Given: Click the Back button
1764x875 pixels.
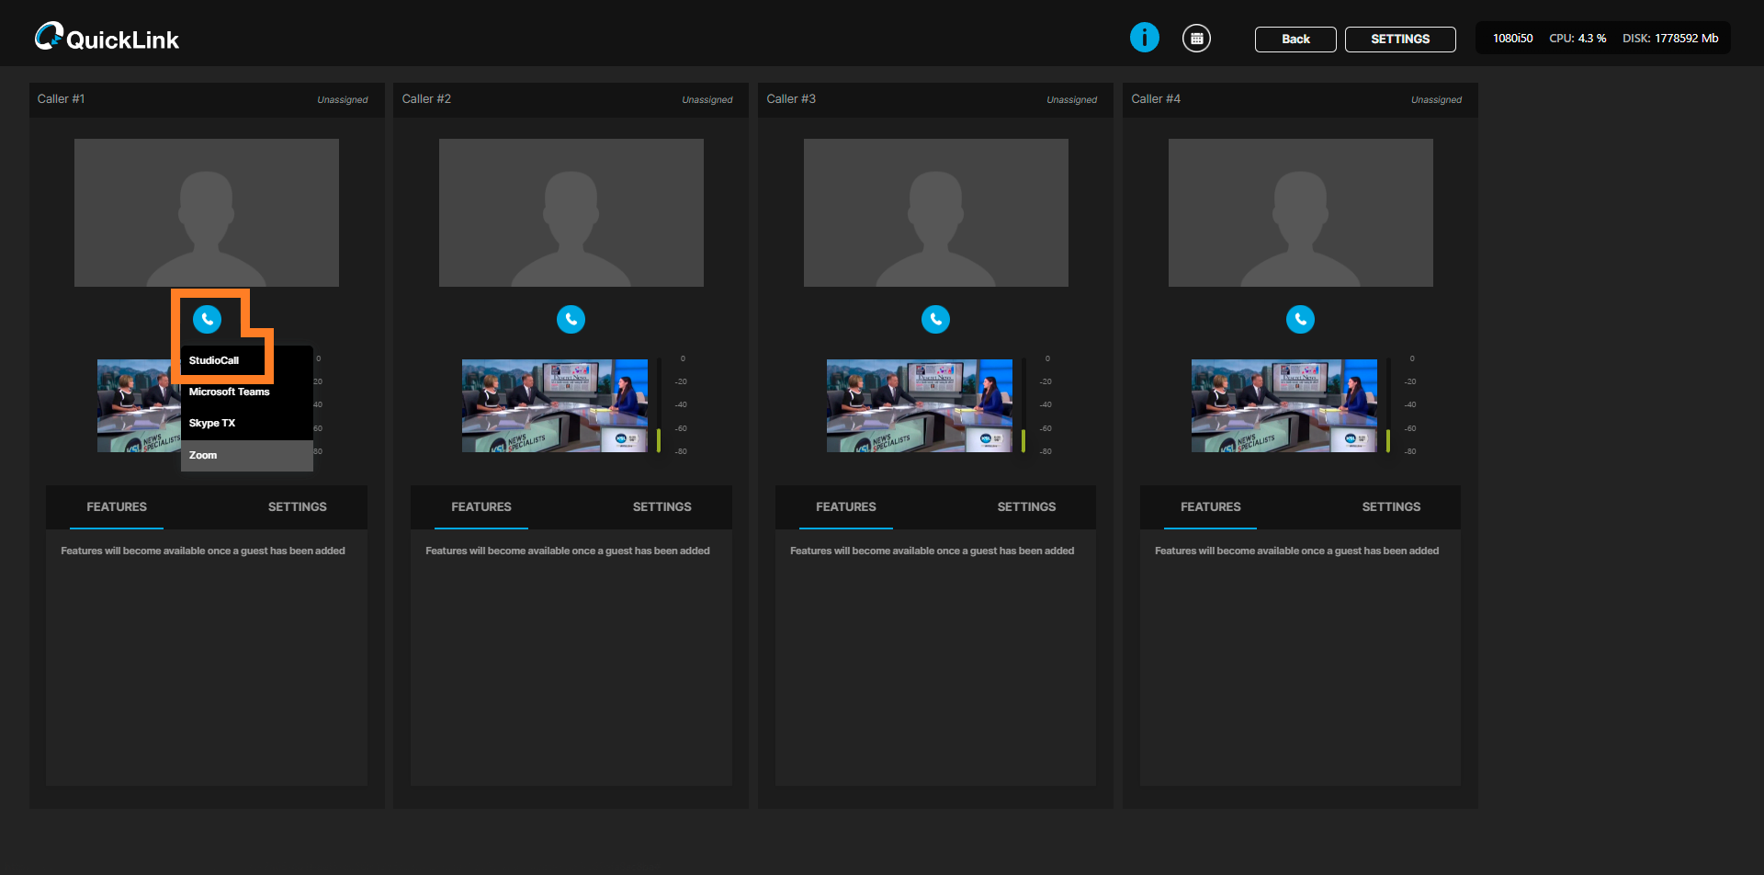Looking at the screenshot, I should tap(1295, 39).
